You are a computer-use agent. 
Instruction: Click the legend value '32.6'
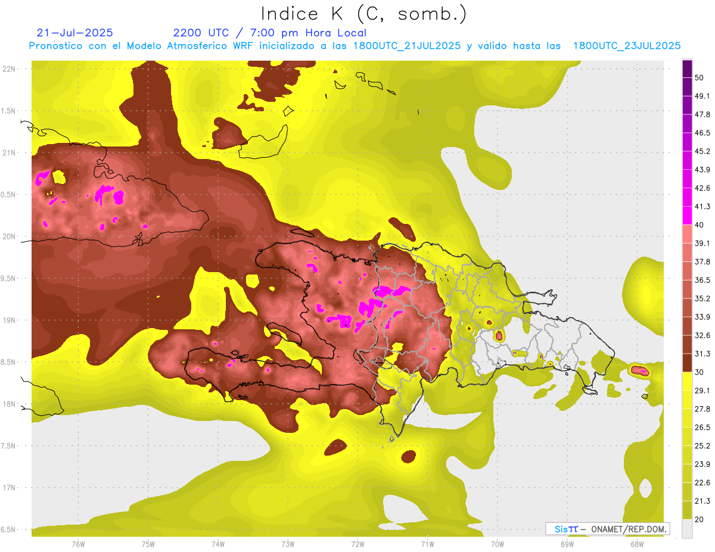tap(702, 335)
